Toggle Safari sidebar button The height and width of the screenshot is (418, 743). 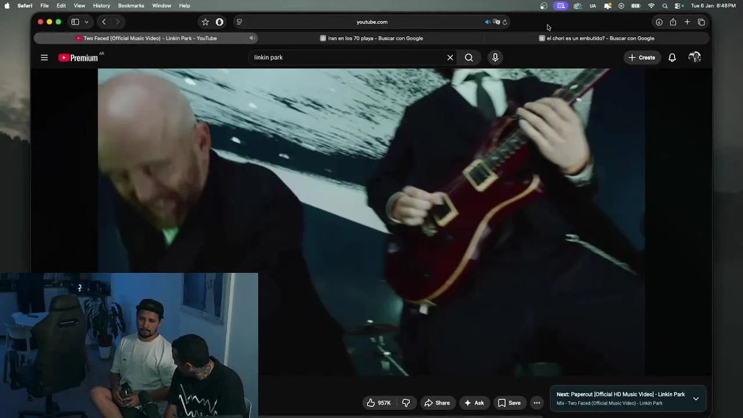(75, 22)
